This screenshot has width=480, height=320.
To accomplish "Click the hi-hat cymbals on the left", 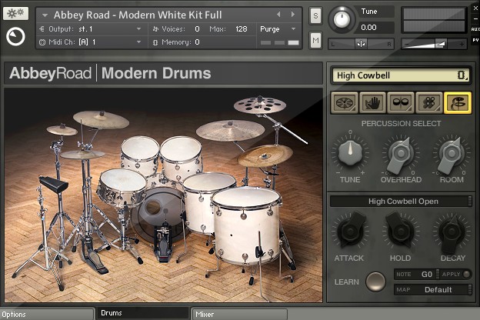I will tap(82, 154).
